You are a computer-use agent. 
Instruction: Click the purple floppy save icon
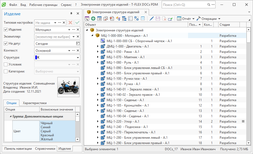158,19
